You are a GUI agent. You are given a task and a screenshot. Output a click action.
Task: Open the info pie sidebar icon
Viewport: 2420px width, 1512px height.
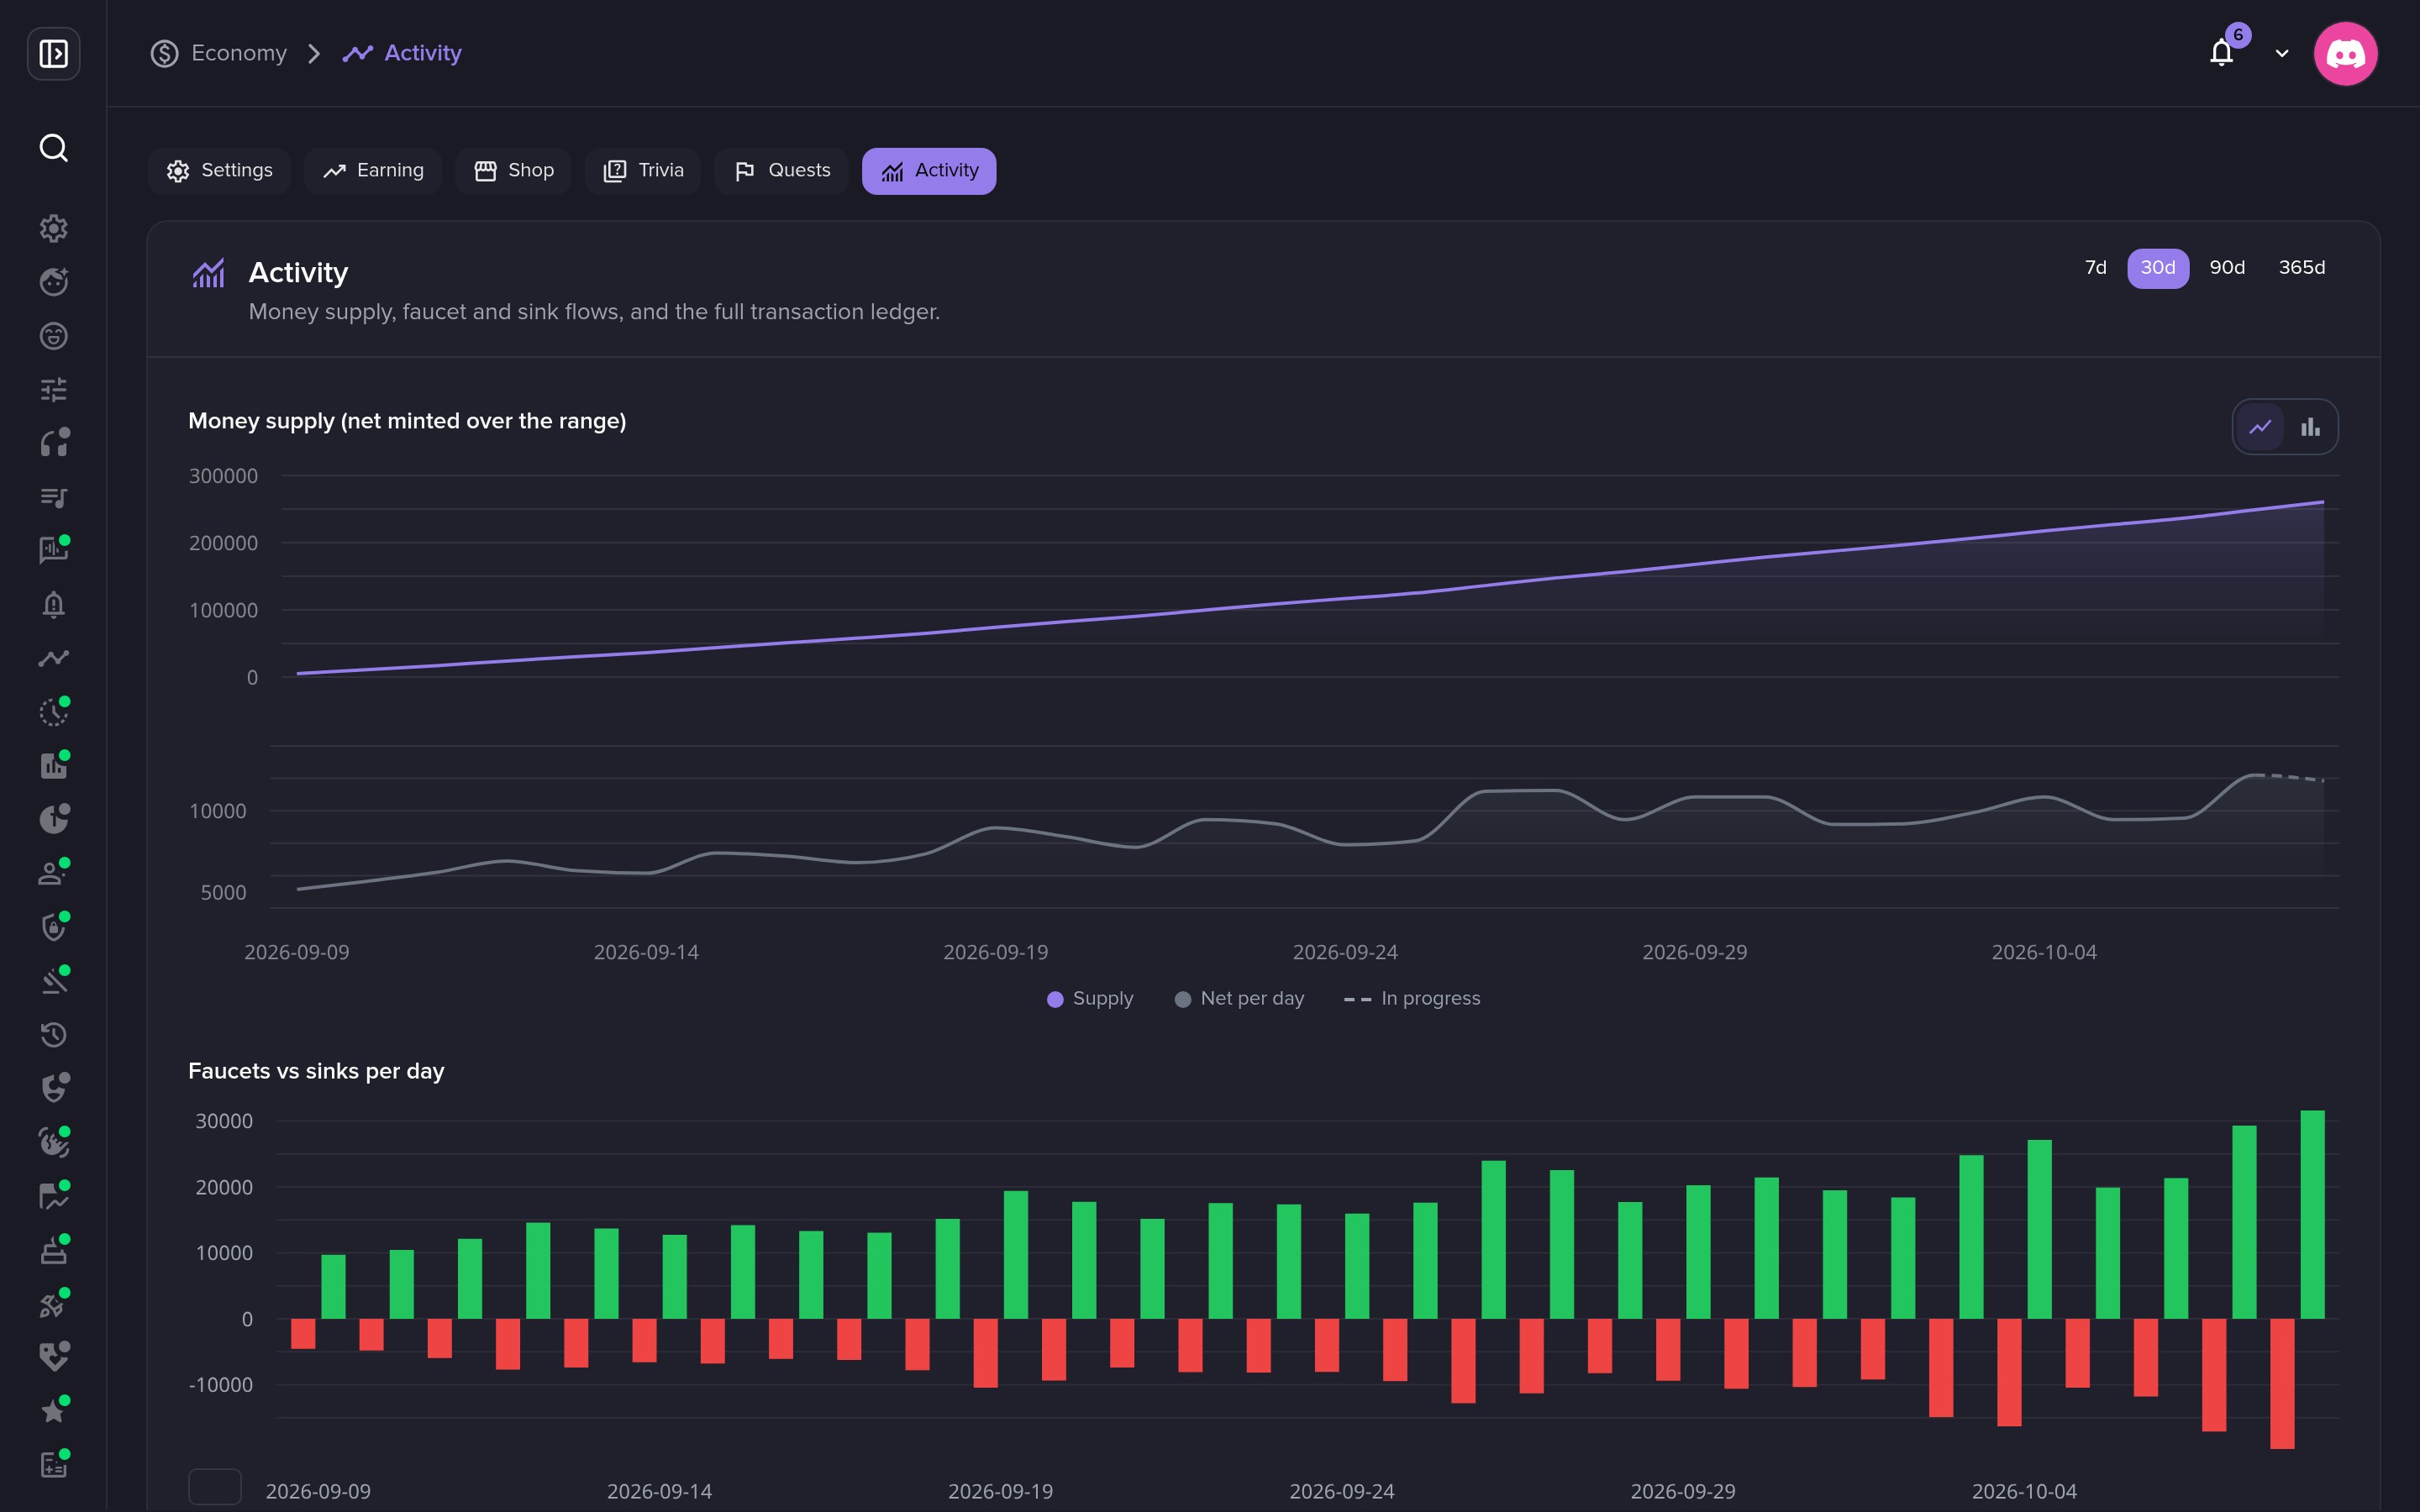53,819
